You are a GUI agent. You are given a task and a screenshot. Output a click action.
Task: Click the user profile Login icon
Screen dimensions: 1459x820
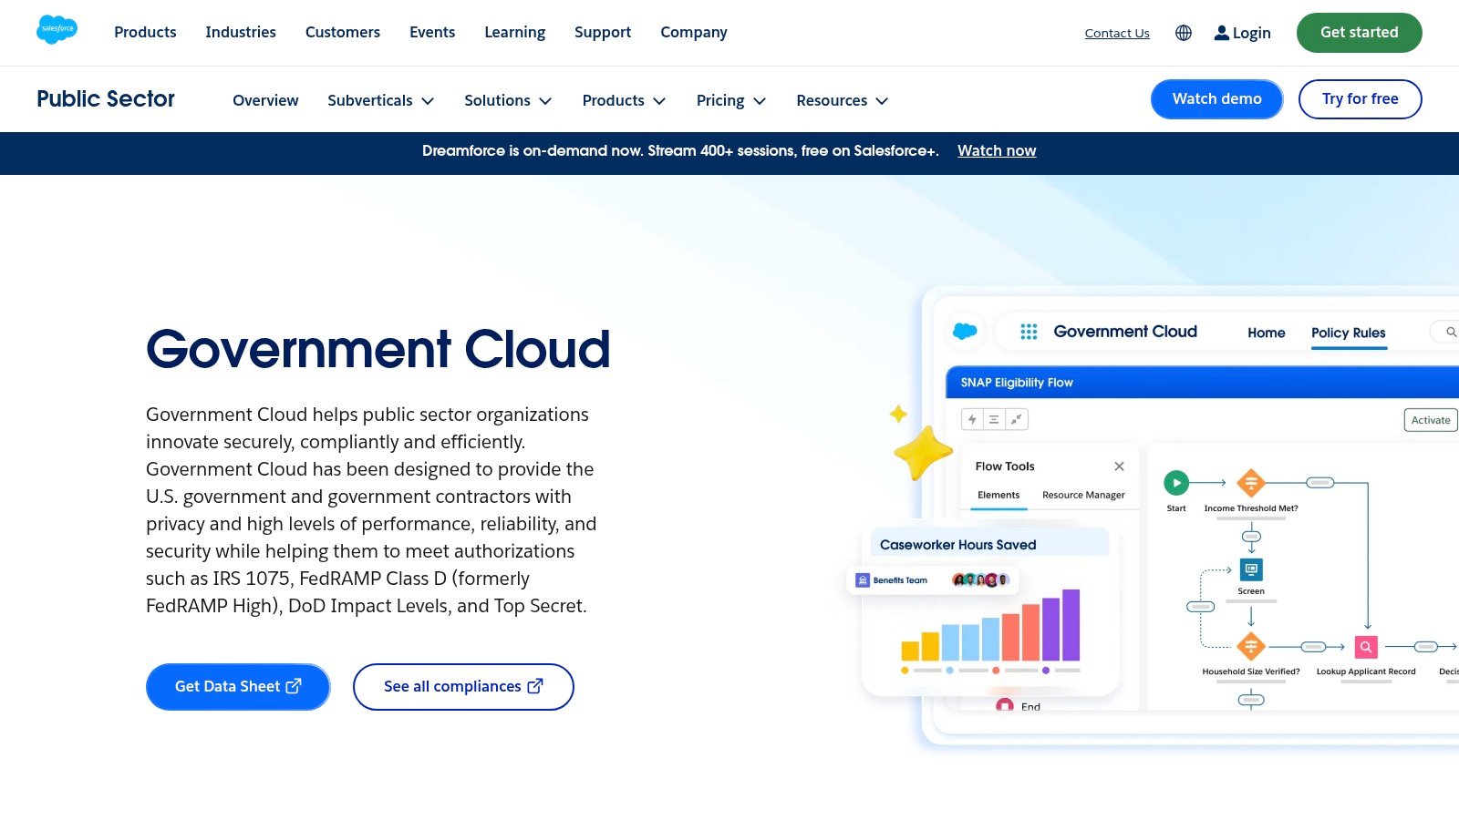click(x=1222, y=33)
